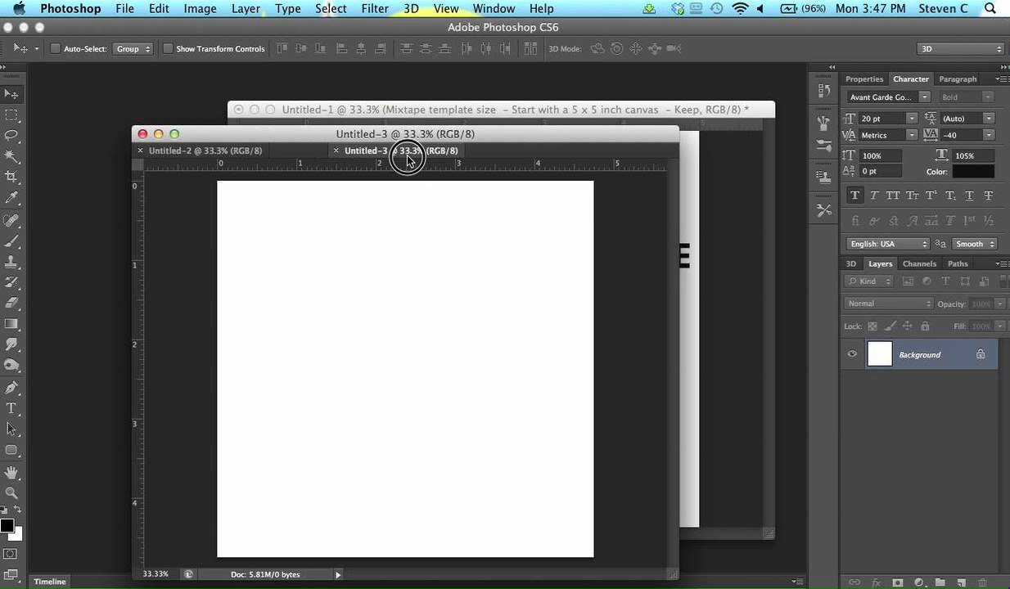Click the Delete layer trash icon
This screenshot has width=1010, height=589.
tap(982, 582)
